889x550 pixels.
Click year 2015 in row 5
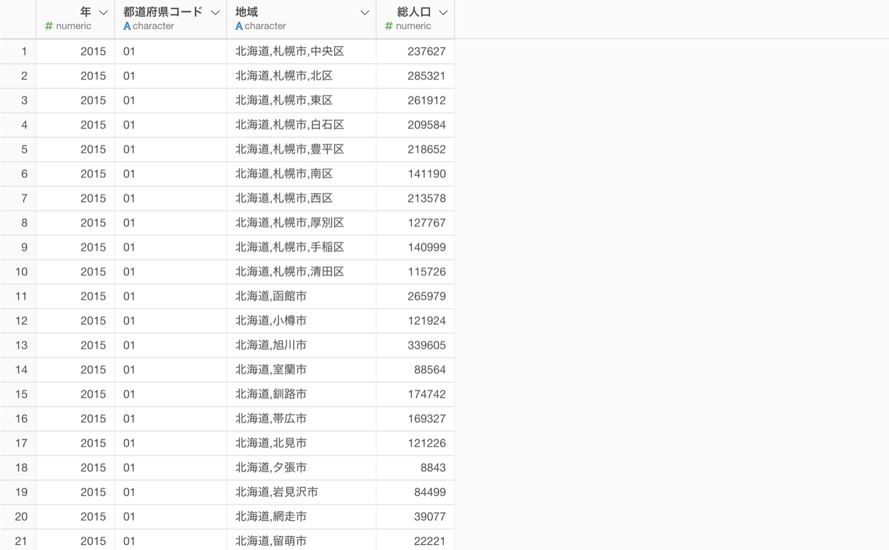coord(75,150)
